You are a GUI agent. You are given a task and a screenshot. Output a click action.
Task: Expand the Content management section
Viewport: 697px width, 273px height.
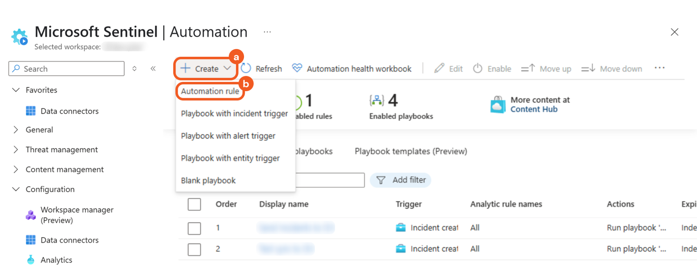(16, 169)
